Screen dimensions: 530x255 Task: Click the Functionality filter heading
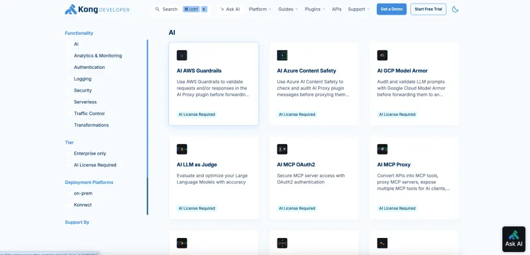click(79, 33)
